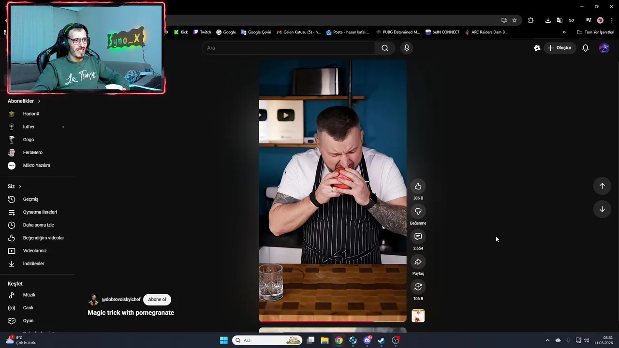Open Discord on taskbar
The height and width of the screenshot is (348, 619).
pos(367,340)
